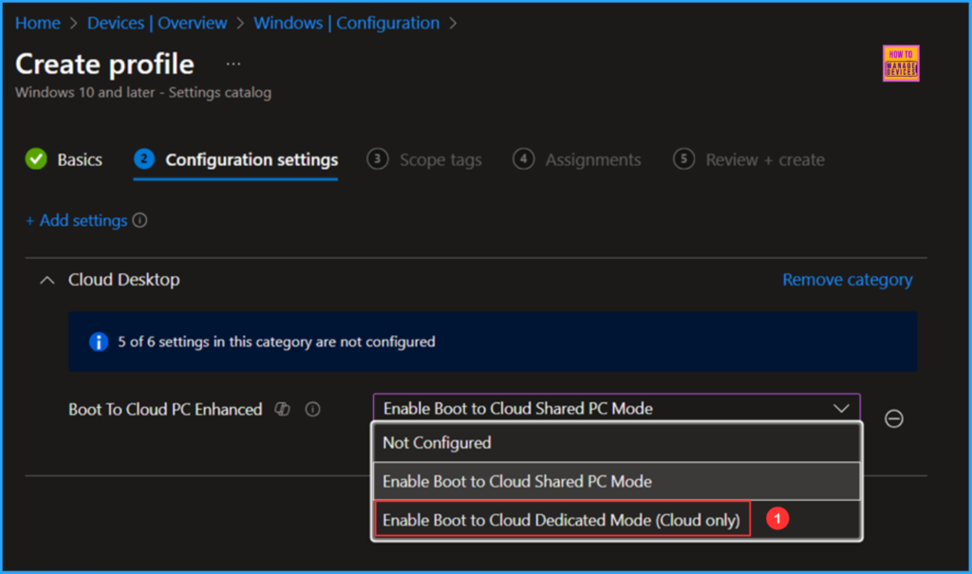The height and width of the screenshot is (574, 972).
Task: Select Enable Boot to Cloud Dedicated Mode option
Action: click(562, 520)
